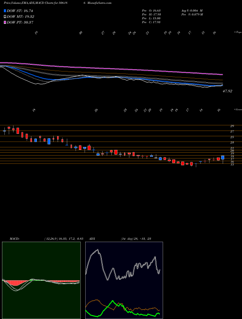Click the ADX '(14 day) 28, +13, -23' values
Viewport: 242px width, 319px height.
(136, 239)
